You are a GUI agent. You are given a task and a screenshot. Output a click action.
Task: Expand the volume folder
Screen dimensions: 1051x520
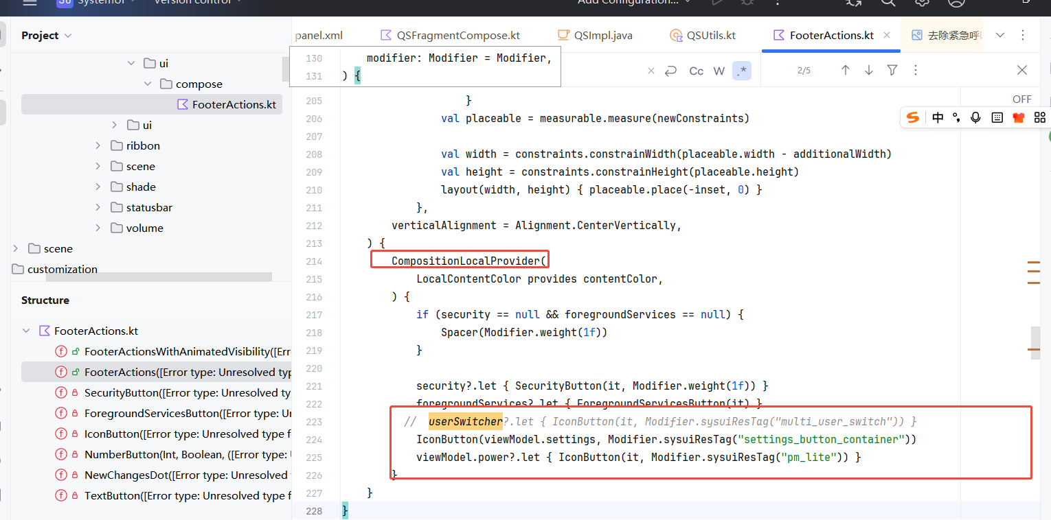(x=98, y=228)
